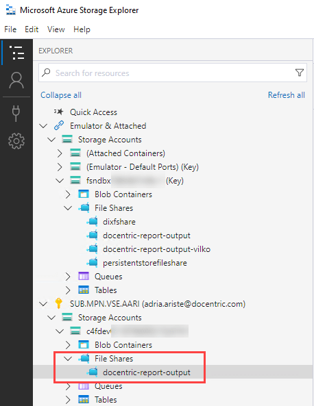Click the Quick Access star icon
Viewport: 314px width, 406px height.
click(x=58, y=112)
